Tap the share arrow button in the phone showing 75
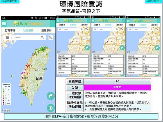 (122, 48)
